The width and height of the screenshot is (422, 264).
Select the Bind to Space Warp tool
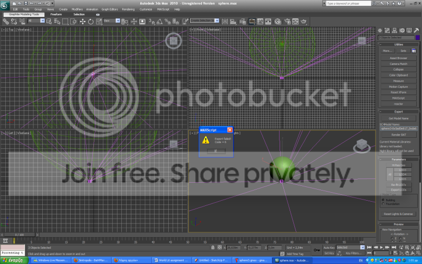pyautogui.click(x=22, y=21)
